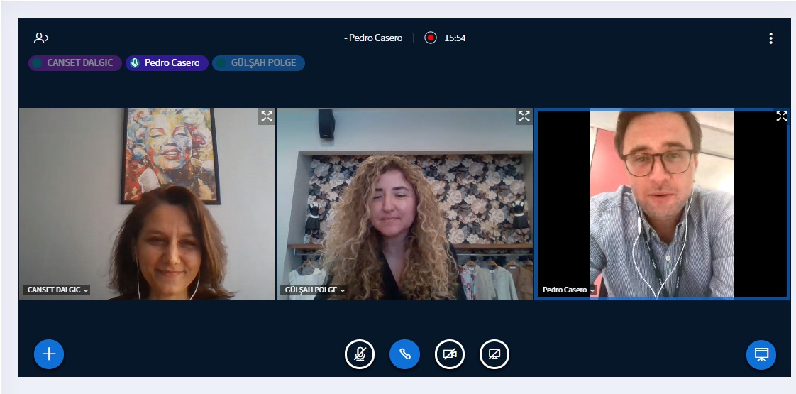The image size is (796, 394).
Task: Expand Pedro Casero video to fullscreen
Action: click(781, 116)
